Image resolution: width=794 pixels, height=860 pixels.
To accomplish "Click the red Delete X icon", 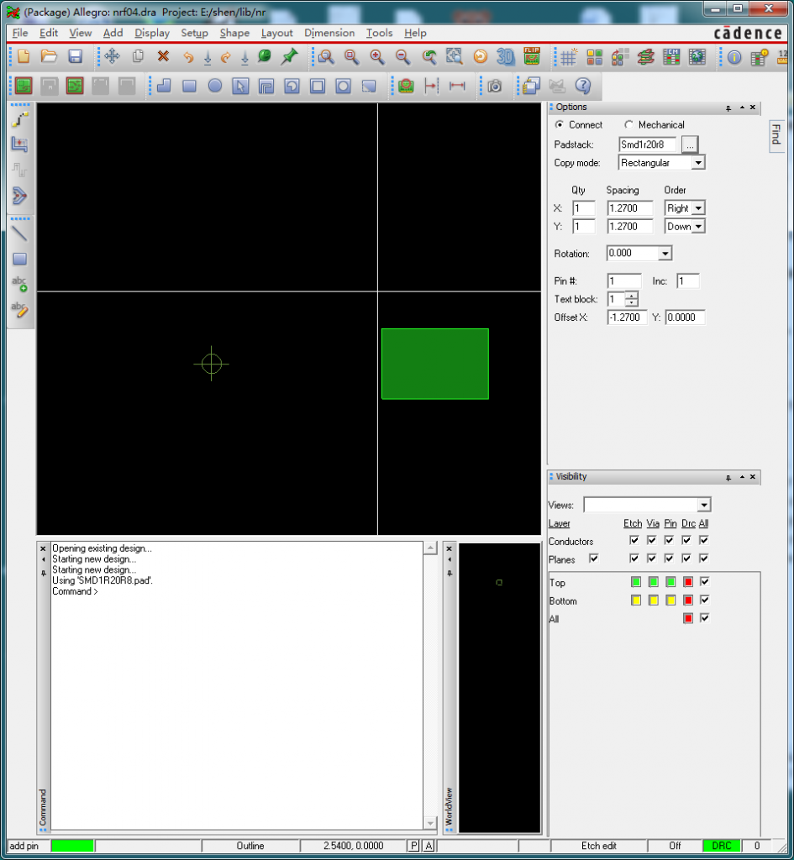I will pos(163,56).
